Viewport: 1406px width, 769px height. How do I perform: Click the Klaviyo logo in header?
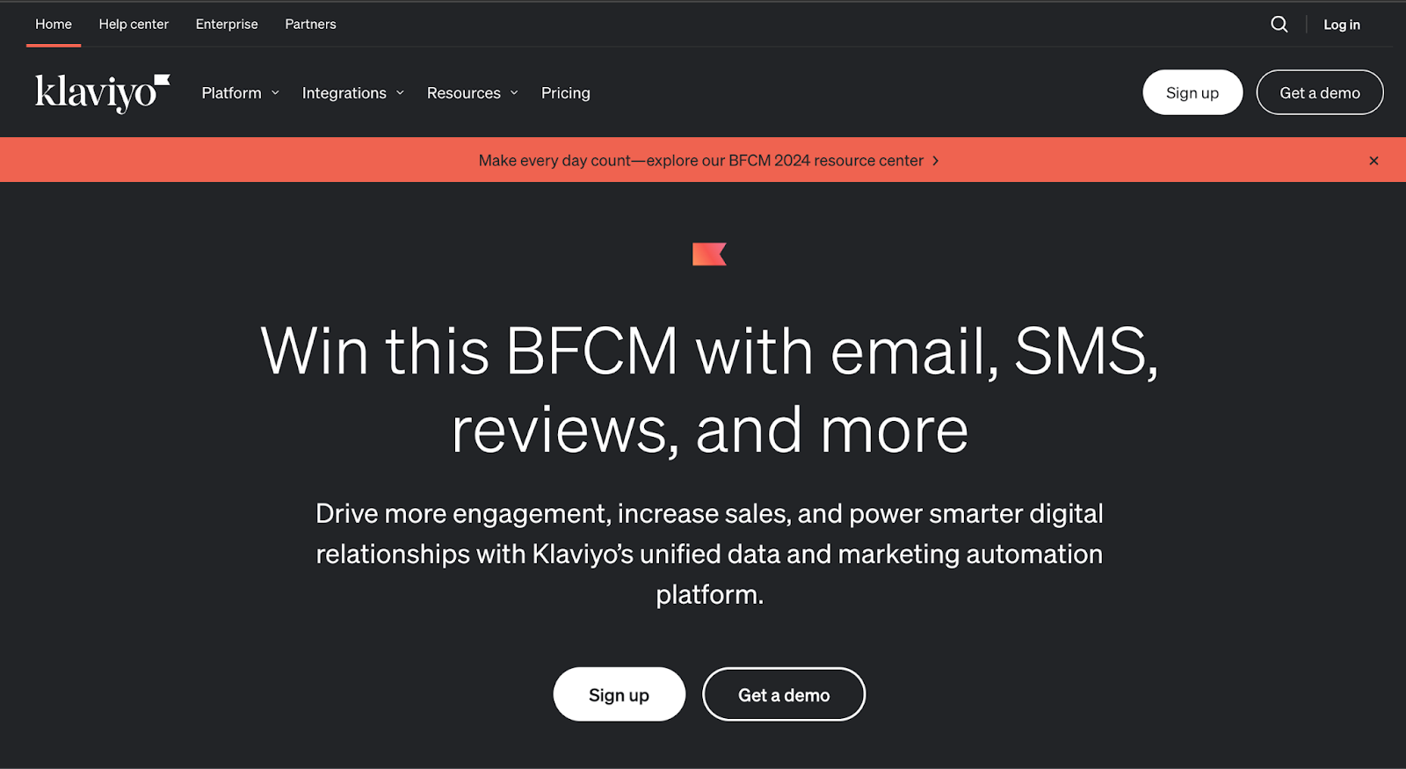[103, 93]
